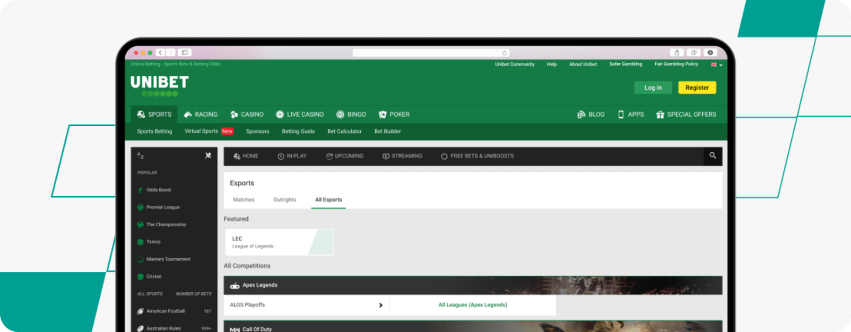
Task: Switch to the Matches tab
Action: (243, 200)
